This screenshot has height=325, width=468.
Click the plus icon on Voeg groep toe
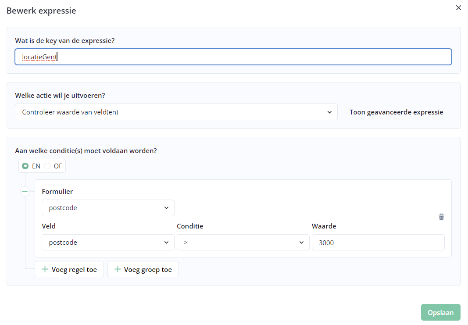(x=117, y=269)
